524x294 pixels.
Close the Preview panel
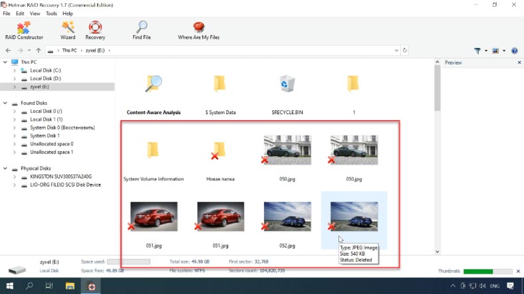[519, 62]
